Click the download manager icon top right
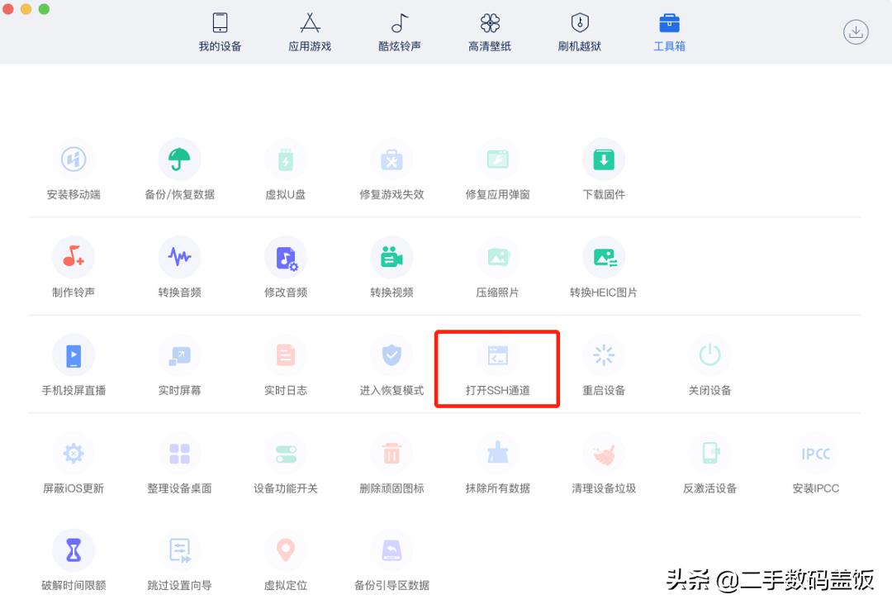The width and height of the screenshot is (892, 609). 856,31
